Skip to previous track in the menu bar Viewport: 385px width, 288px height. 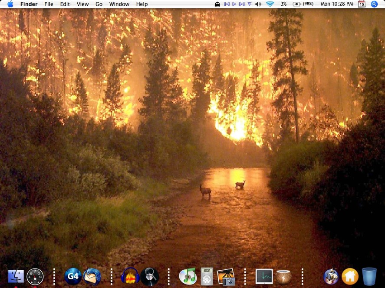(227, 4)
